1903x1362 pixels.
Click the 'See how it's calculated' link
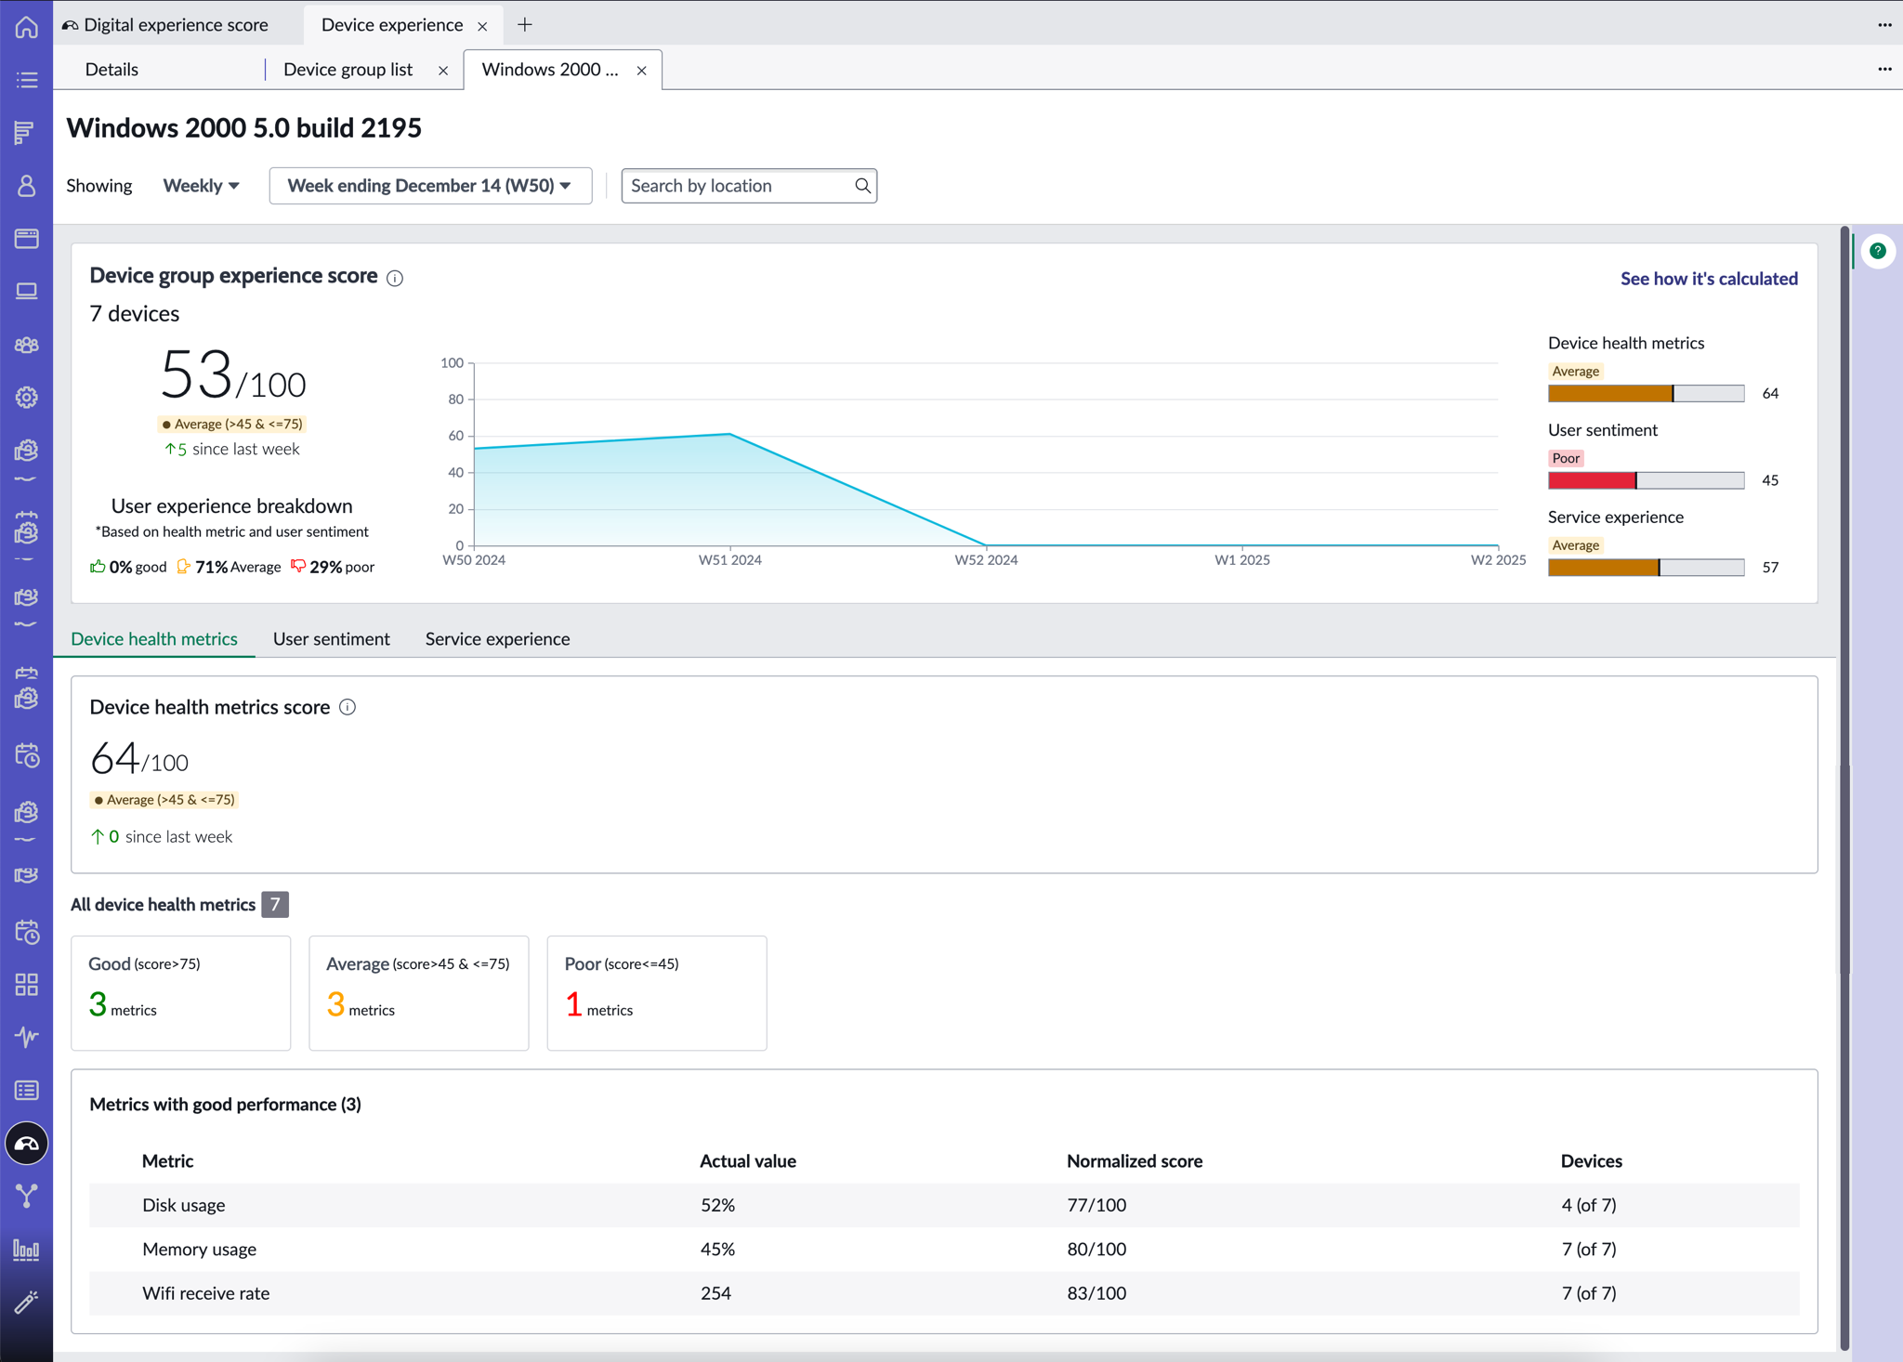[x=1709, y=279]
